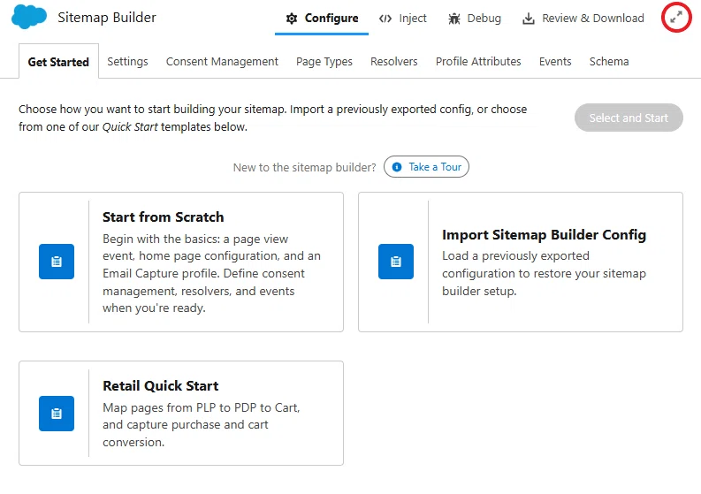Image resolution: width=701 pixels, height=494 pixels.
Task: Click the Import Sitemap Builder Config clipboard icon
Action: 396,262
